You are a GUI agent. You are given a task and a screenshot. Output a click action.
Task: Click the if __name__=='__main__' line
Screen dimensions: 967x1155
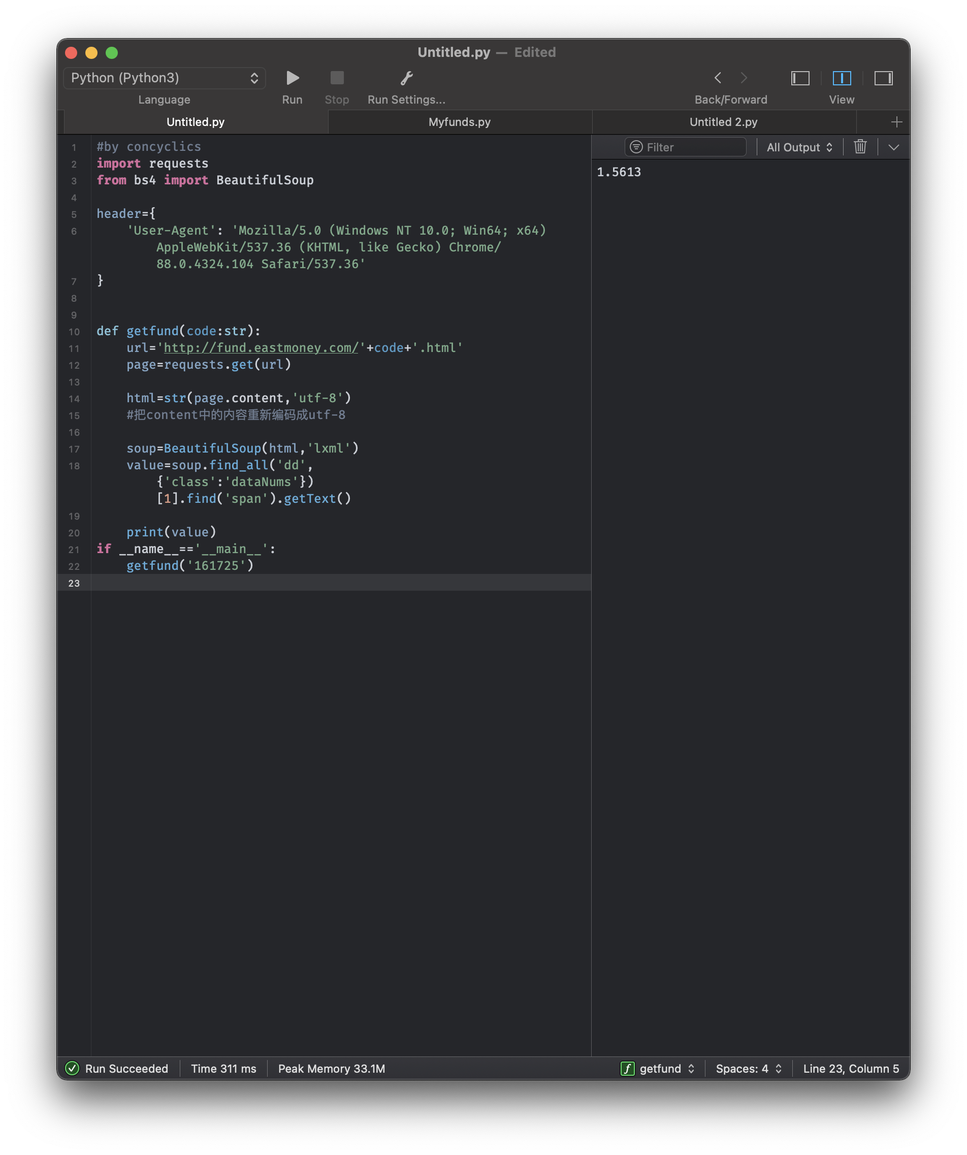(186, 549)
